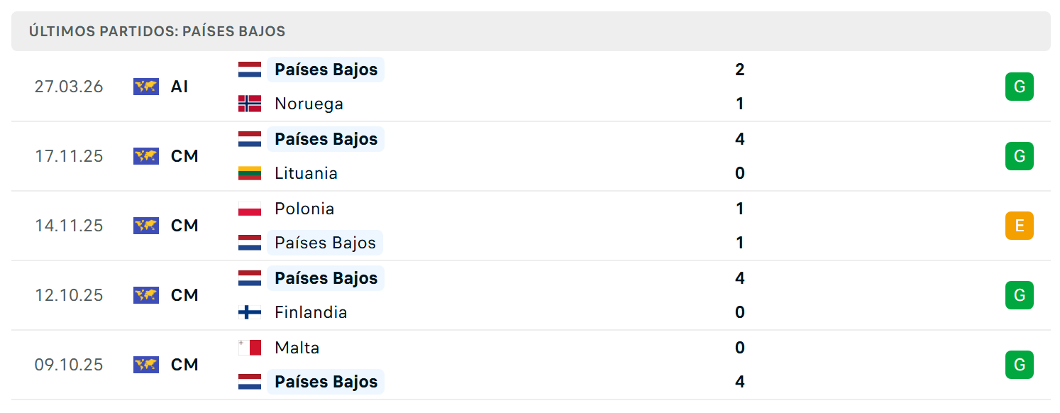Click the Netherlands flag in the 27.03.26 match
The height and width of the screenshot is (413, 1060).
(250, 70)
